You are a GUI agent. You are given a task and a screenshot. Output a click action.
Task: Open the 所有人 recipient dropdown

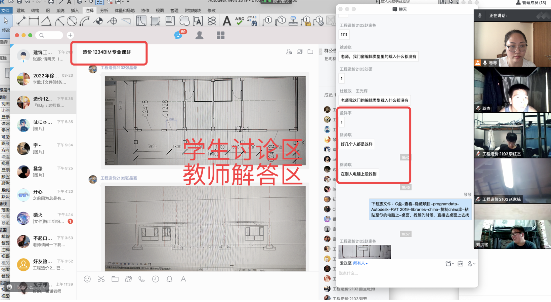point(360,263)
